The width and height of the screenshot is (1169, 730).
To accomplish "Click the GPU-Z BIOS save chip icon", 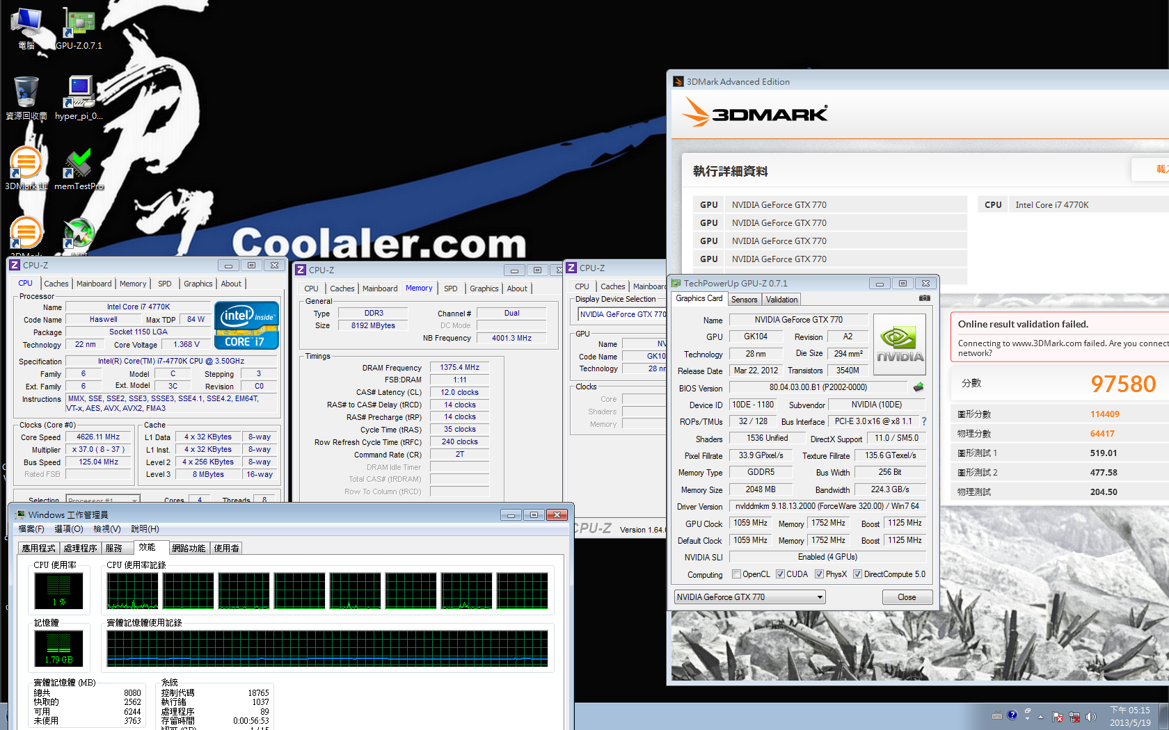I will [918, 387].
